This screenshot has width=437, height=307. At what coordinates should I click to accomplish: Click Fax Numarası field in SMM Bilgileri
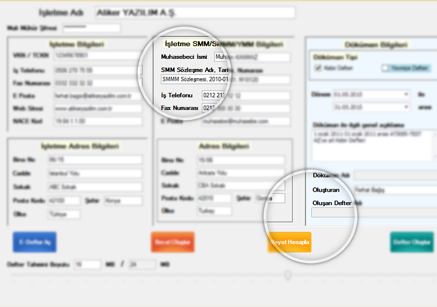point(246,108)
